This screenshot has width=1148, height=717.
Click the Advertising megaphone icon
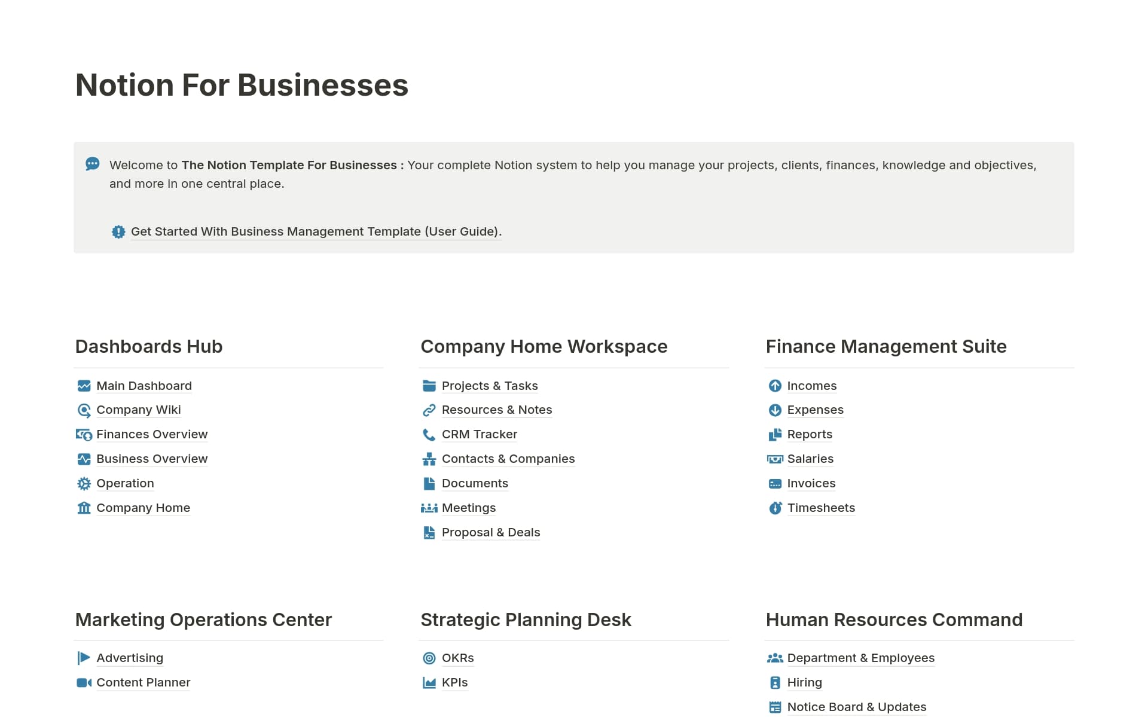click(x=84, y=658)
